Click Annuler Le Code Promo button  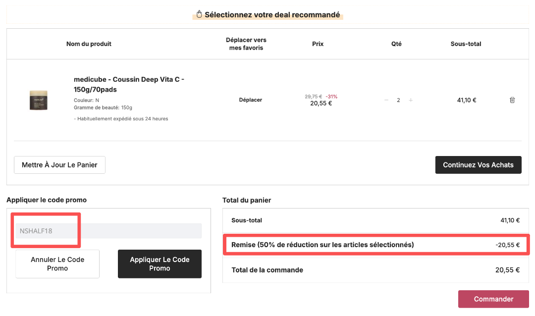(57, 264)
